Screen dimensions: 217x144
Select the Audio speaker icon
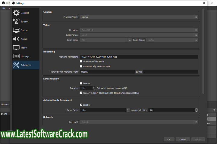coord(16,39)
